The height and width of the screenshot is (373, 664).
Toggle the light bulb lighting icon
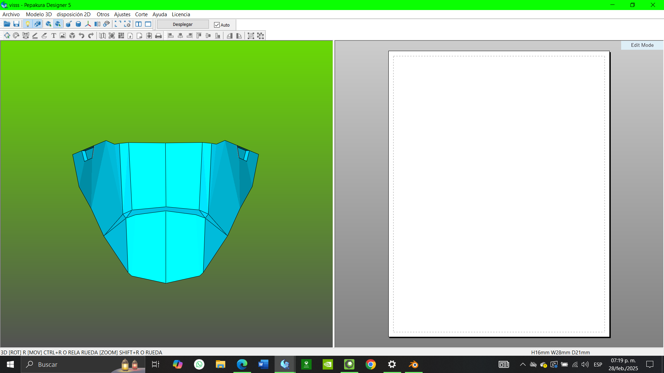[x=28, y=24]
